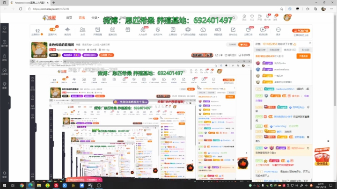The width and height of the screenshot is (337, 189).
Task: Open the flame icon with NEW badge
Action: [x=143, y=29]
